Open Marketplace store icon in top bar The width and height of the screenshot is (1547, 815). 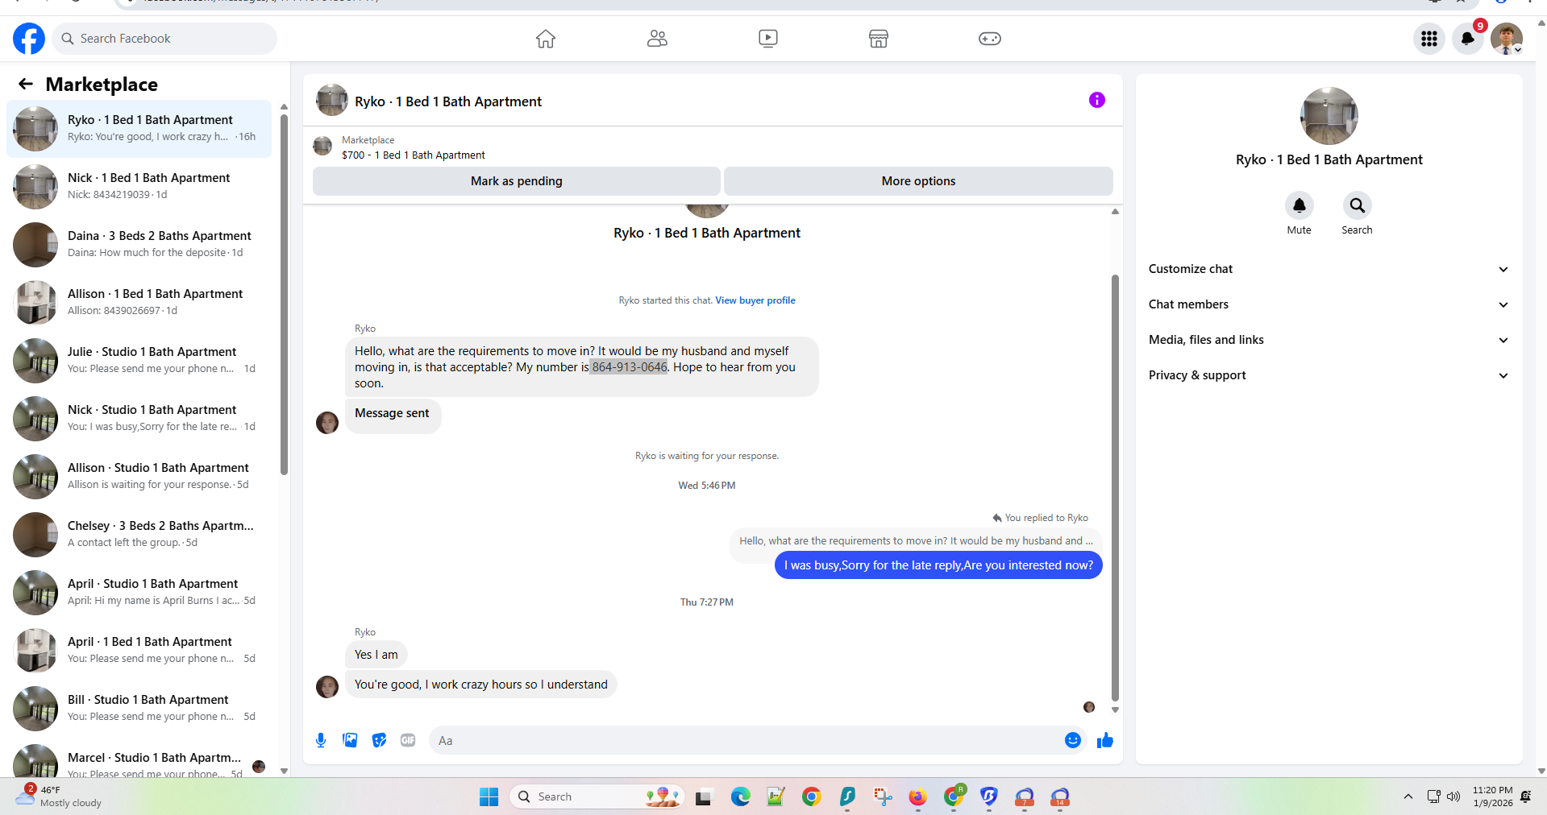pos(879,39)
